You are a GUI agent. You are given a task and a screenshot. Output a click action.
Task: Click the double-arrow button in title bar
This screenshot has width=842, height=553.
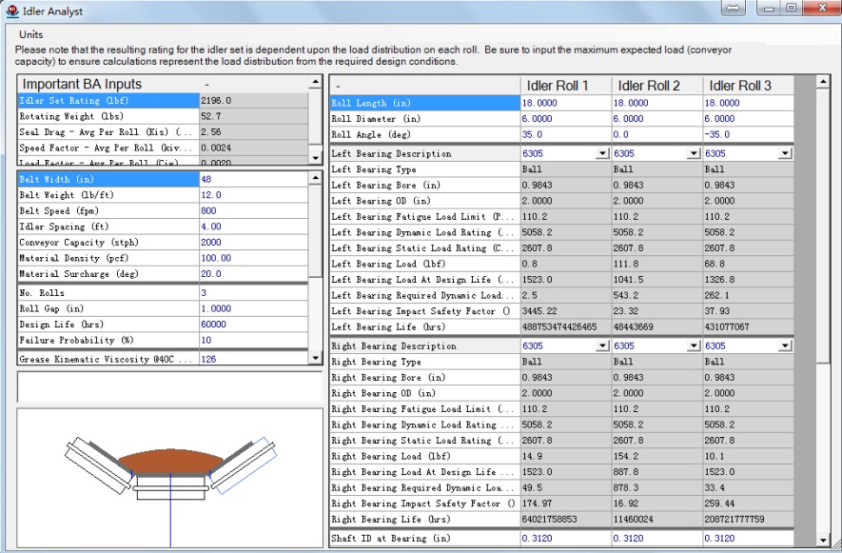(x=733, y=8)
